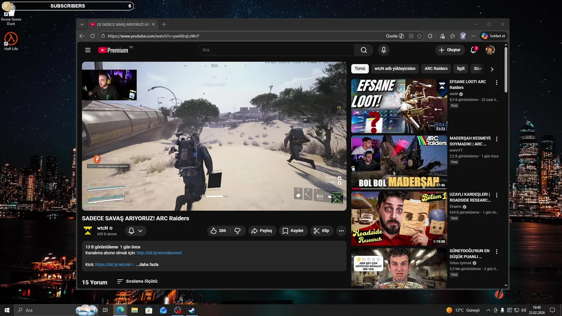Open options for UZAYLI KARDEŞLER video
The height and width of the screenshot is (316, 562).
[497, 195]
